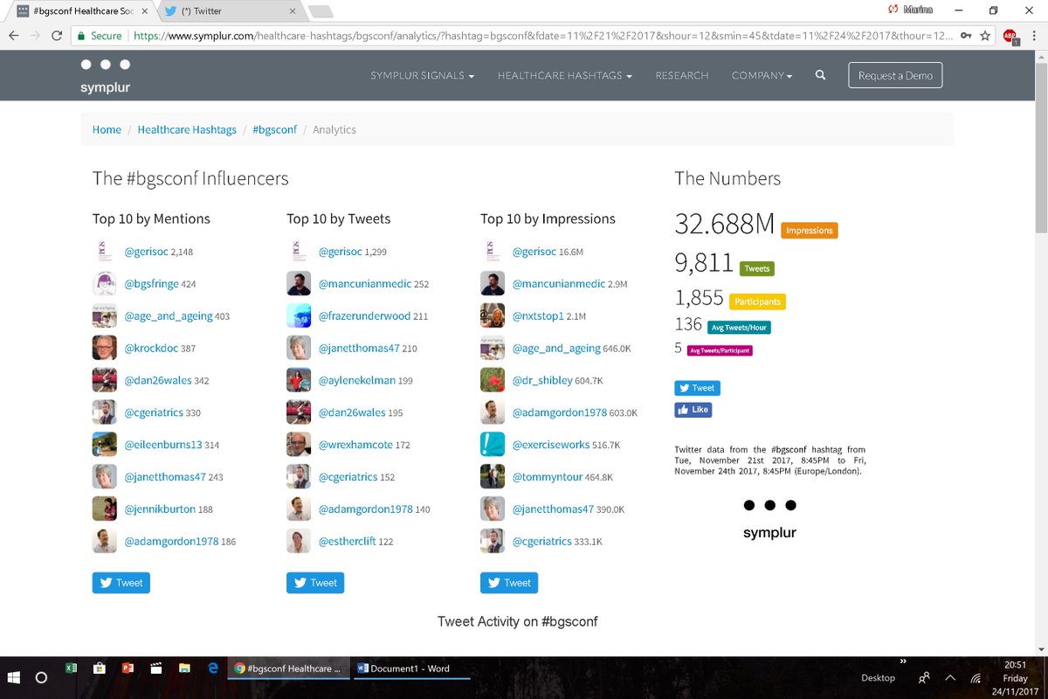Viewport: 1048px width, 699px height.
Task: Click the Adblock extension icon
Action: pos(1010,36)
